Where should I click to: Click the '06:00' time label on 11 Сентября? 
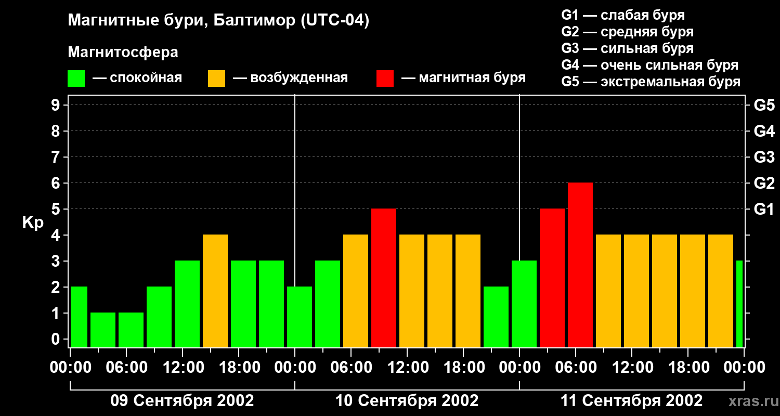(576, 368)
